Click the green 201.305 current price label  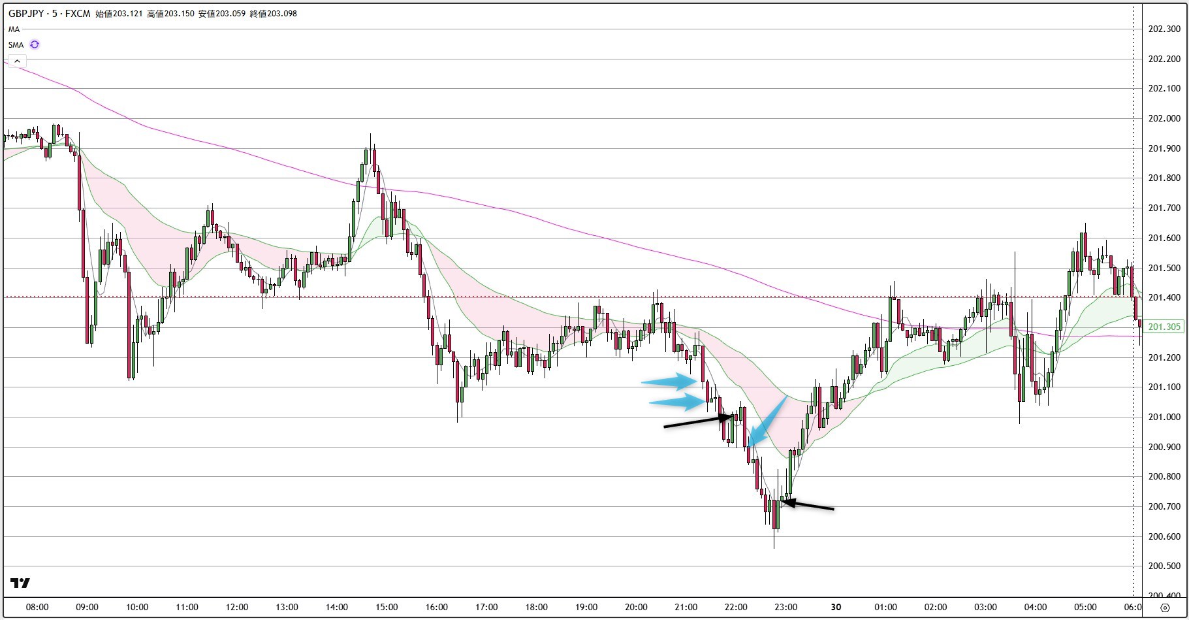click(1164, 327)
